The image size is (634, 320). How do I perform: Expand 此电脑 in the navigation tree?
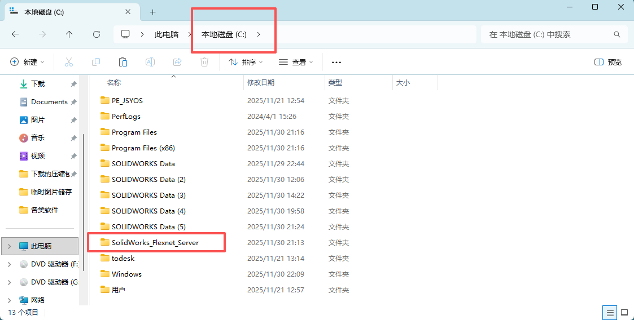click(x=9, y=246)
